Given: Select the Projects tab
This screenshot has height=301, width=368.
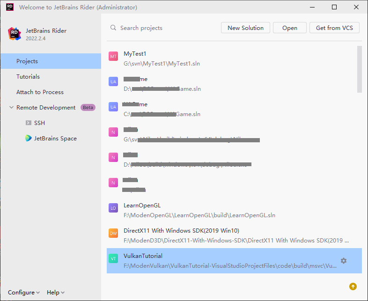Looking at the screenshot, I should click(51, 61).
